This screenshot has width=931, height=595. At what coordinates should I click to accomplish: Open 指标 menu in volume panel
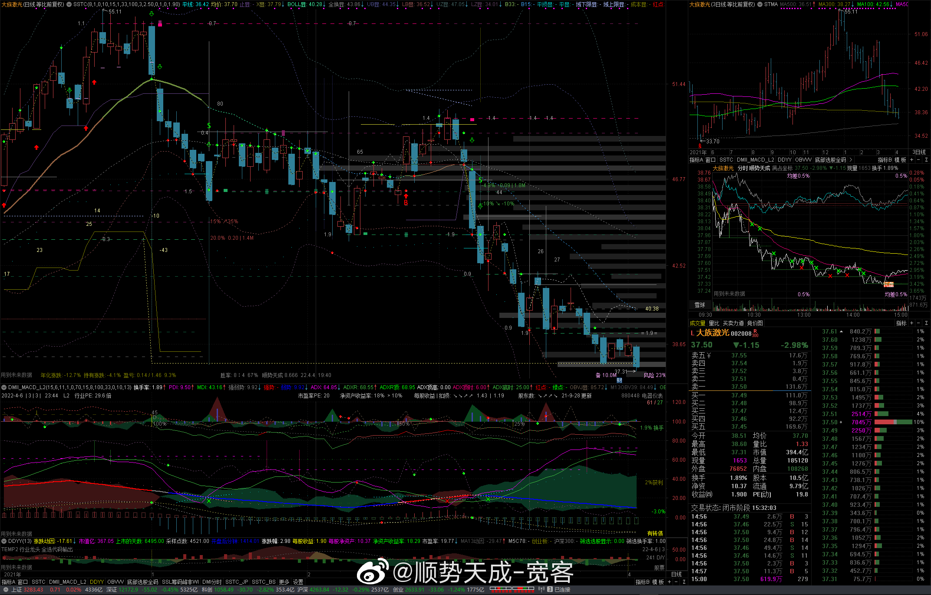(901, 323)
